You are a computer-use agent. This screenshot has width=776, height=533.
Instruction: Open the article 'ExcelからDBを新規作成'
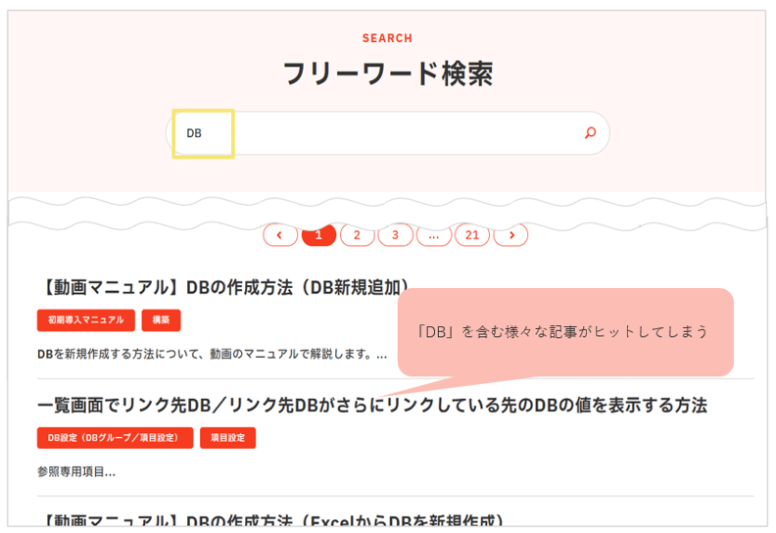(x=269, y=519)
